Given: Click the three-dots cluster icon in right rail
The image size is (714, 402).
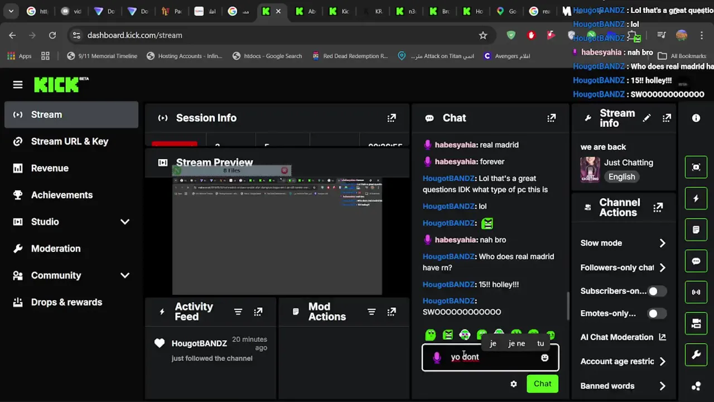Looking at the screenshot, I should [x=696, y=386].
